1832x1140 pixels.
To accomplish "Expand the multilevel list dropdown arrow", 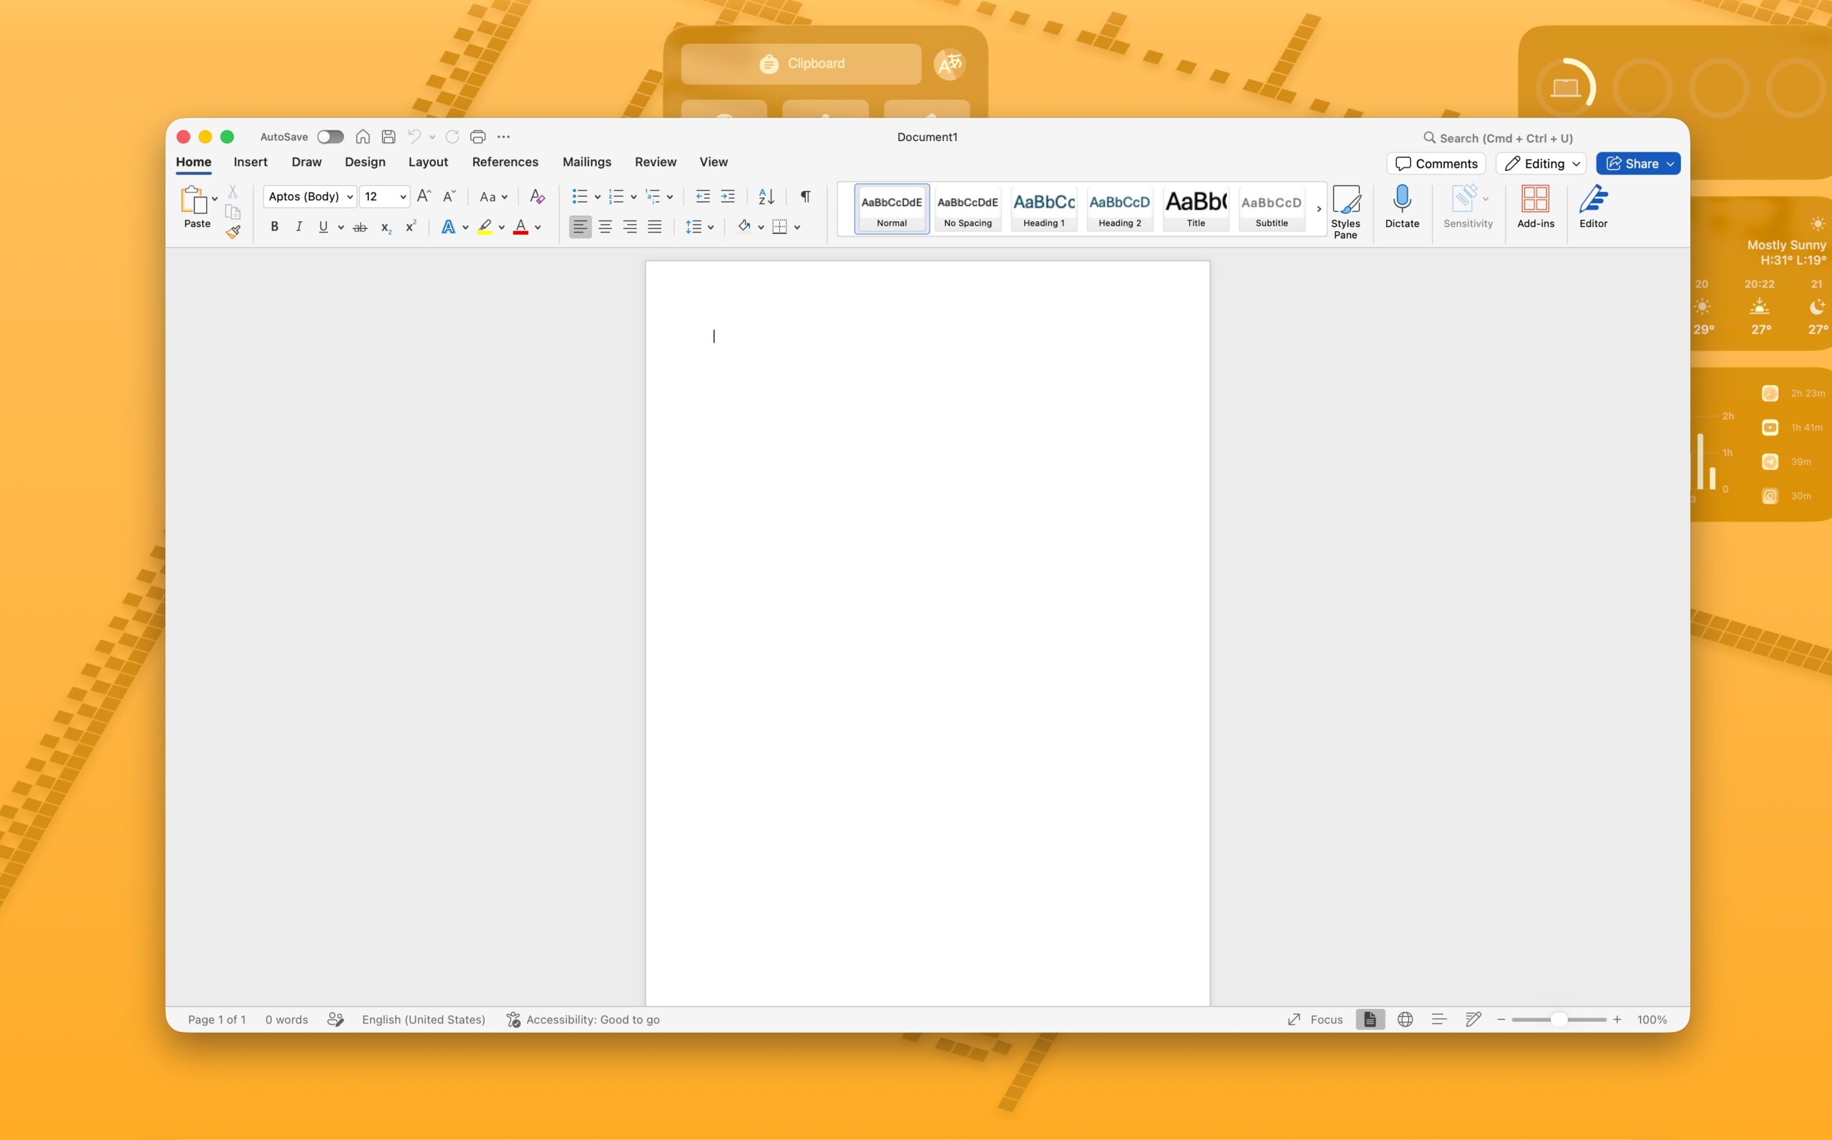I will pos(670,197).
